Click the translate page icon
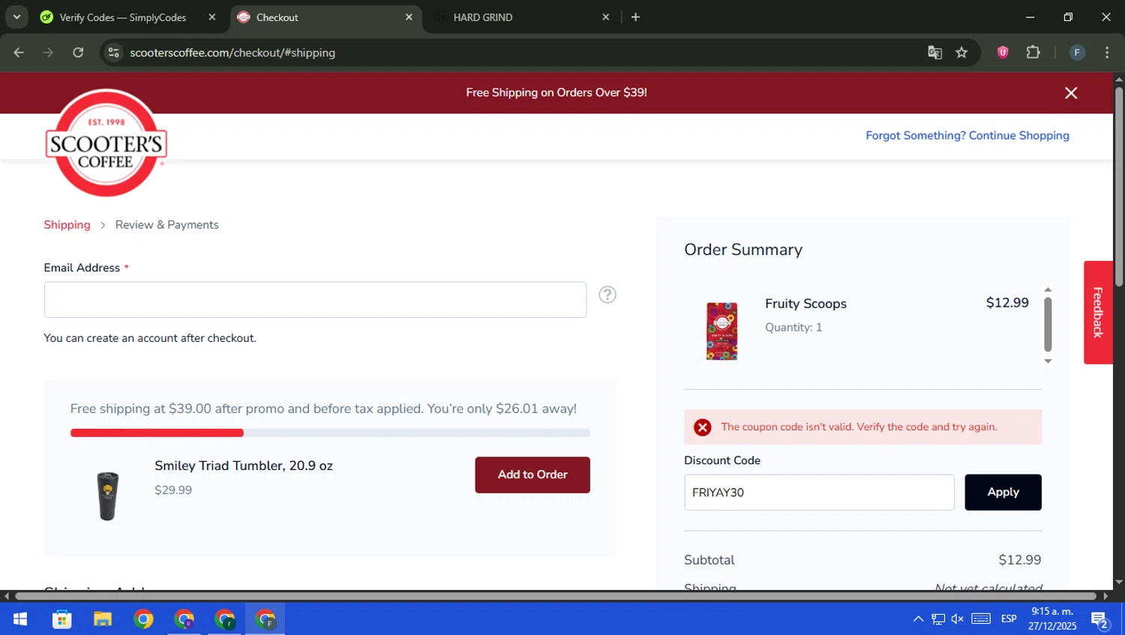 click(x=934, y=52)
